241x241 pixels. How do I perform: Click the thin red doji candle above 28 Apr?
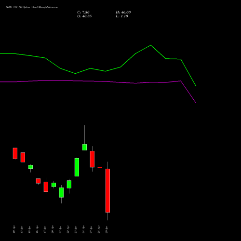coord(100,167)
